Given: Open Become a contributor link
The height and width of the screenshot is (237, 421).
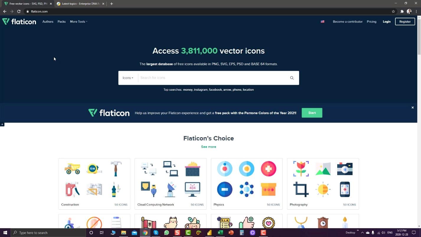Looking at the screenshot, I should point(348,21).
